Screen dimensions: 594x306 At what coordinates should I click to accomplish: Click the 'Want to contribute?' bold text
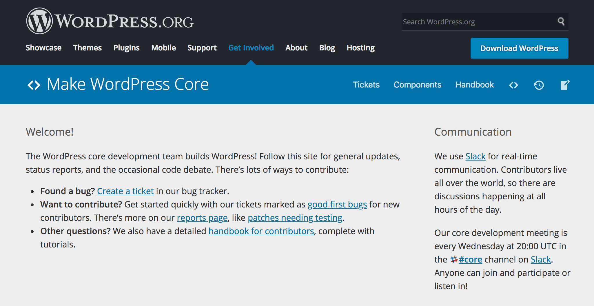[81, 204]
